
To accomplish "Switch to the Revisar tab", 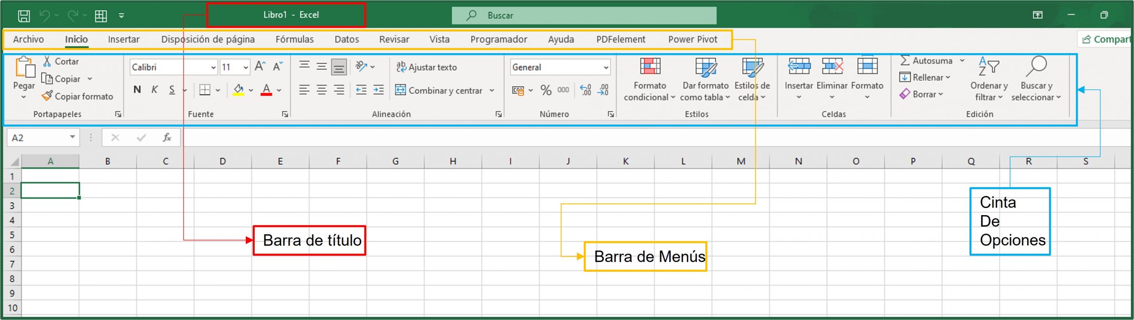I will 394,39.
